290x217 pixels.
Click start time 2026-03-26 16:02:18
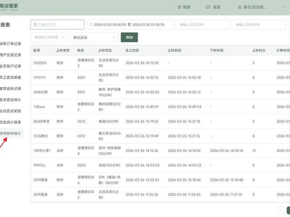click(x=184, y=77)
